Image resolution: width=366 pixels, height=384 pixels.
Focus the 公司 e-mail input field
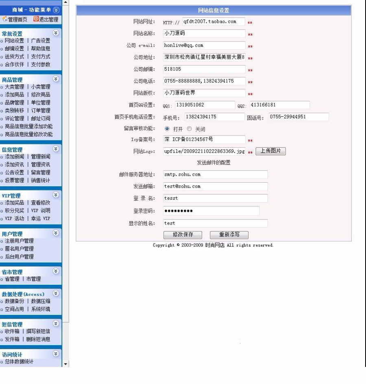(x=204, y=45)
